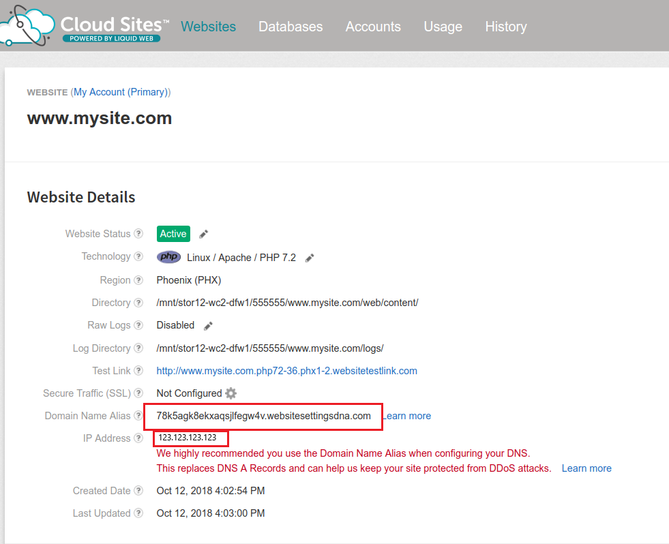Open the Technology edit pencil icon
This screenshot has height=544, width=669.
(309, 257)
